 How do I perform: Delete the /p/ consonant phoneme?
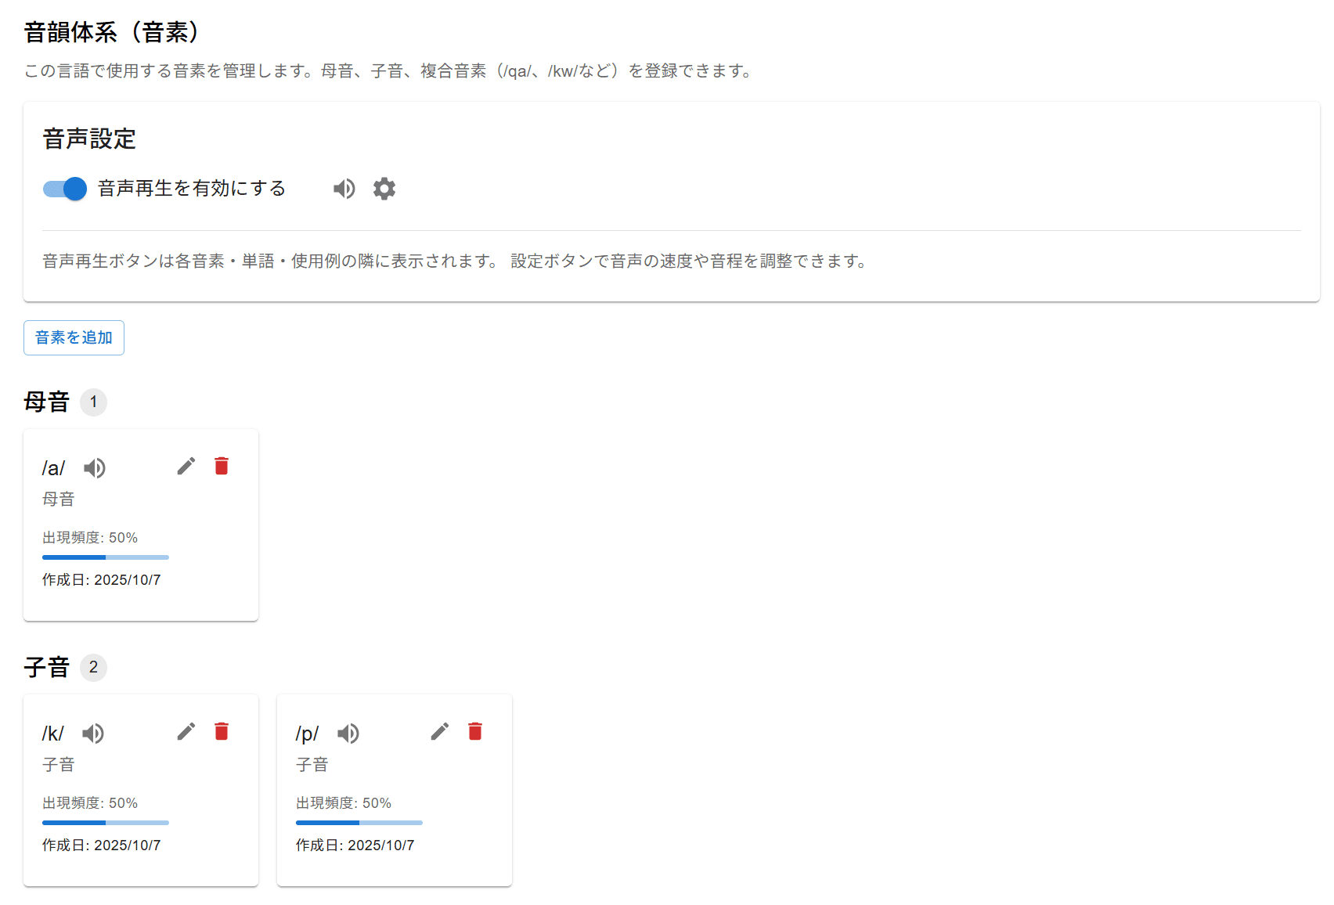[475, 732]
